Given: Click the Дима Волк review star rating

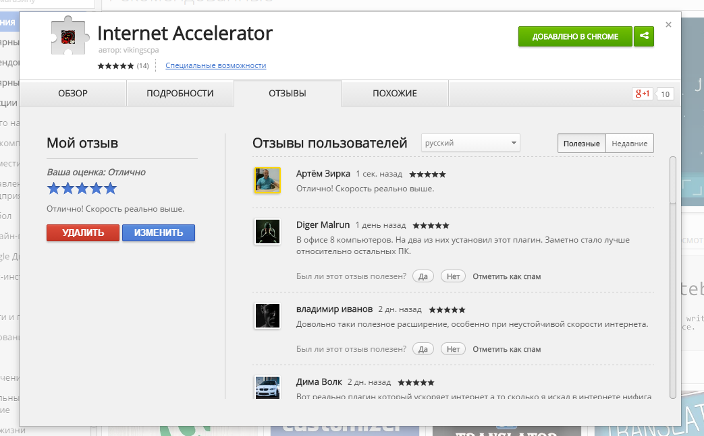Looking at the screenshot, I should click(416, 383).
